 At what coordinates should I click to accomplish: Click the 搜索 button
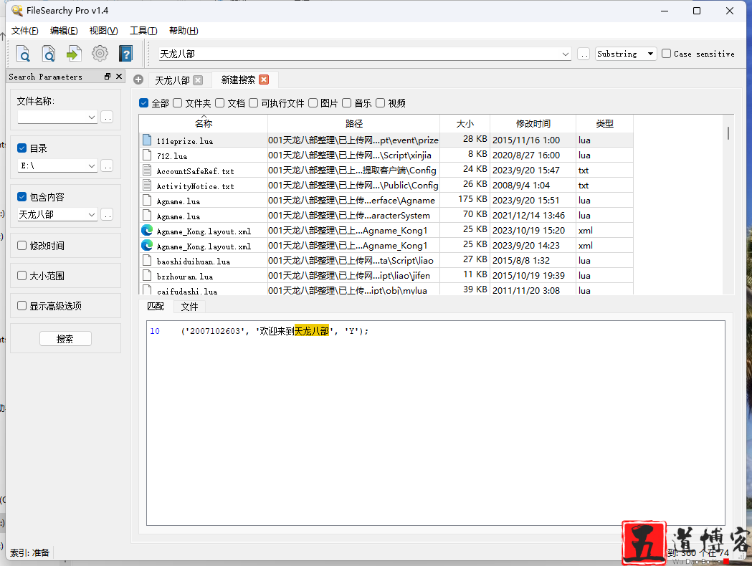(65, 339)
